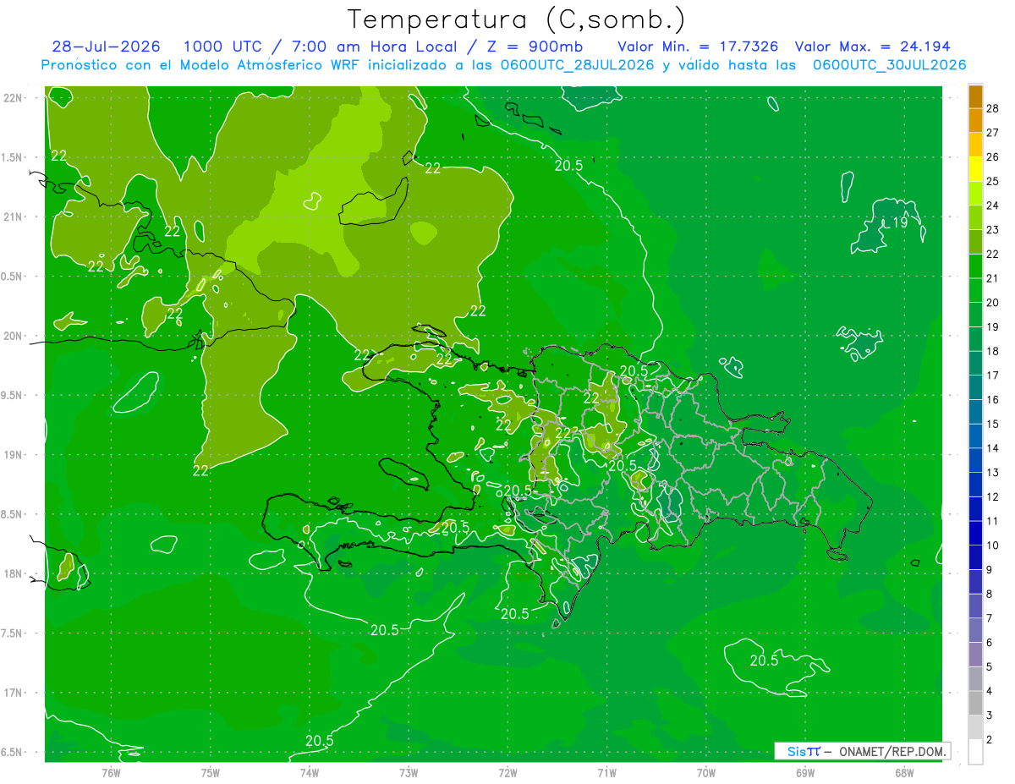This screenshot has width=1015, height=784.
Task: Click the 74W longitude axis label
Action: click(310, 772)
